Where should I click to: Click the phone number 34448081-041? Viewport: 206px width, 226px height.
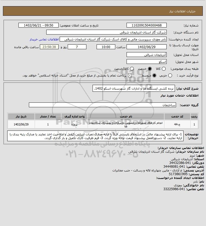[174, 167]
